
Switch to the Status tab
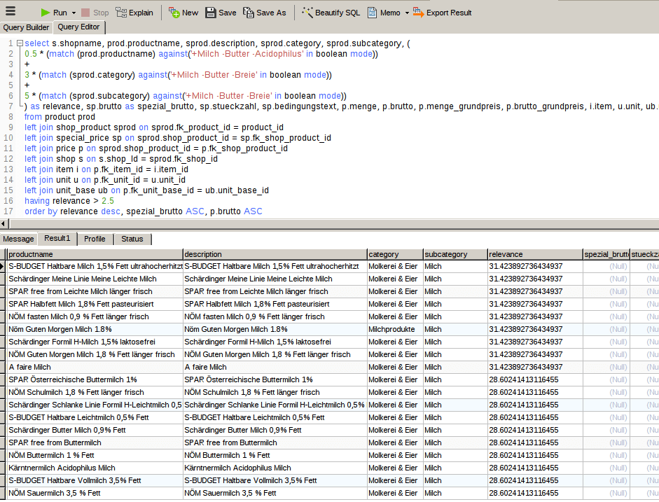(132, 239)
